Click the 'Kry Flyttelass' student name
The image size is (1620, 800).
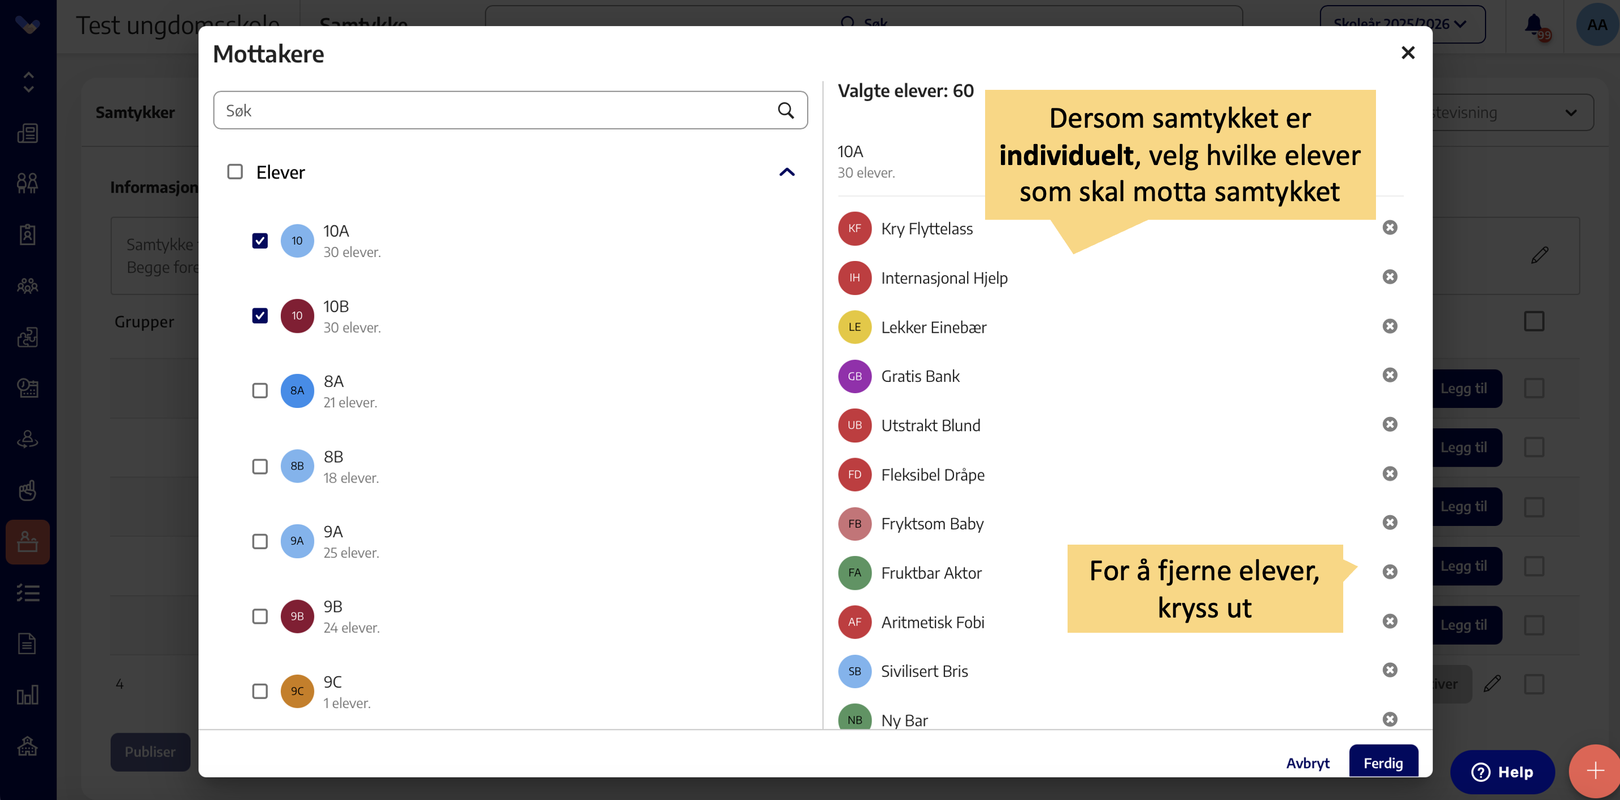(x=926, y=228)
